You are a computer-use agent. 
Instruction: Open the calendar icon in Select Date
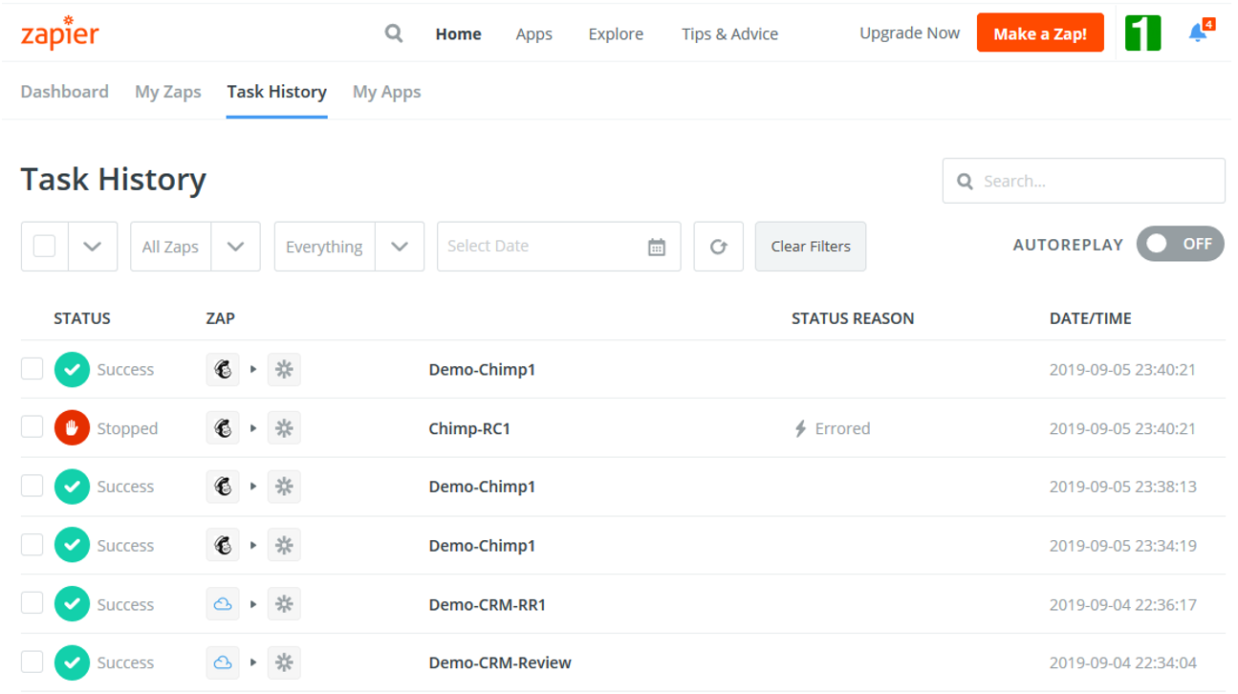pos(657,247)
